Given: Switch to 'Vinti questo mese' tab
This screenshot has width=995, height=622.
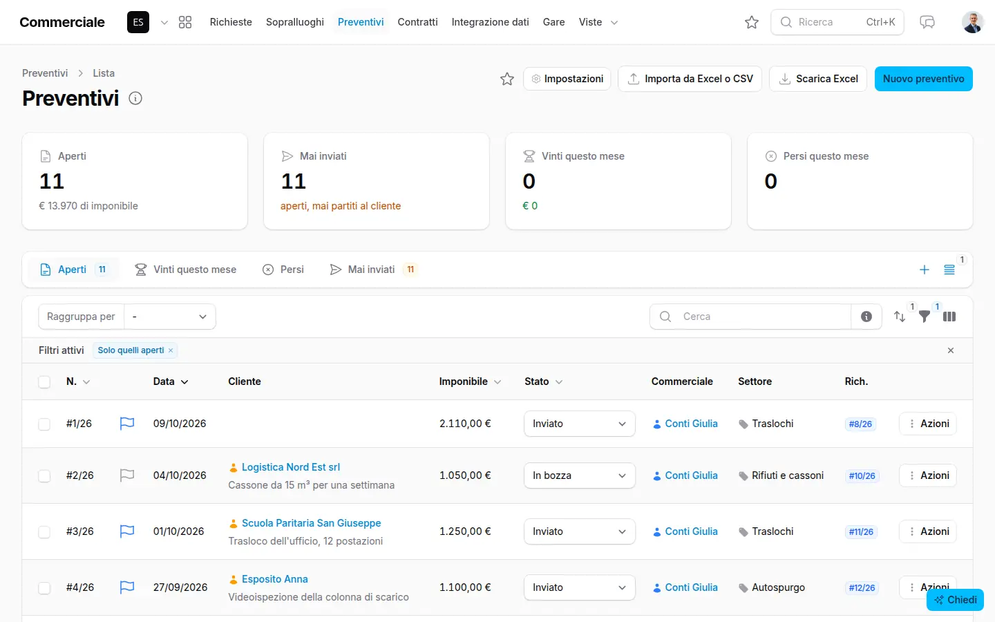Looking at the screenshot, I should pos(185,270).
